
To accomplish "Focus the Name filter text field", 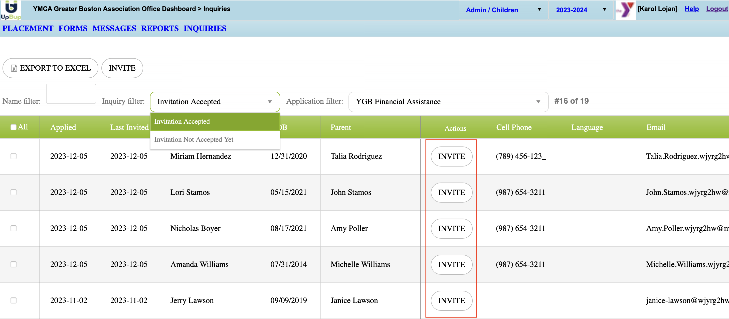I will pyautogui.click(x=71, y=94).
